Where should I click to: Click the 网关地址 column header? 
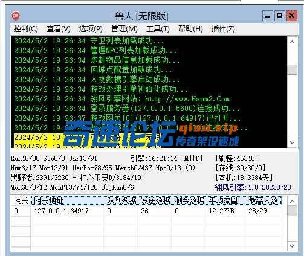click(x=68, y=200)
